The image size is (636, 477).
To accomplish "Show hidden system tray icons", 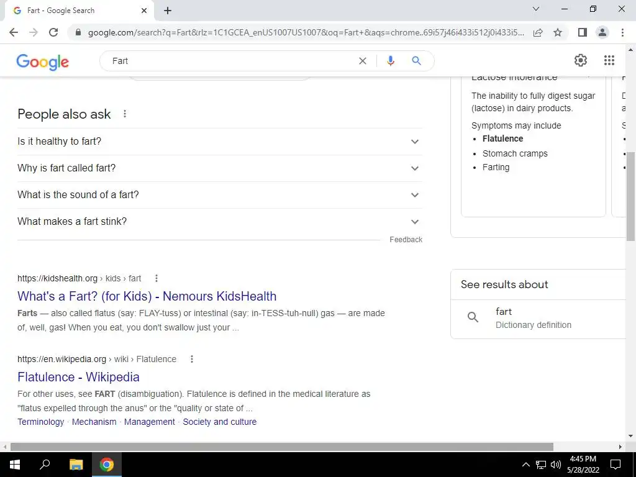I will (525, 465).
